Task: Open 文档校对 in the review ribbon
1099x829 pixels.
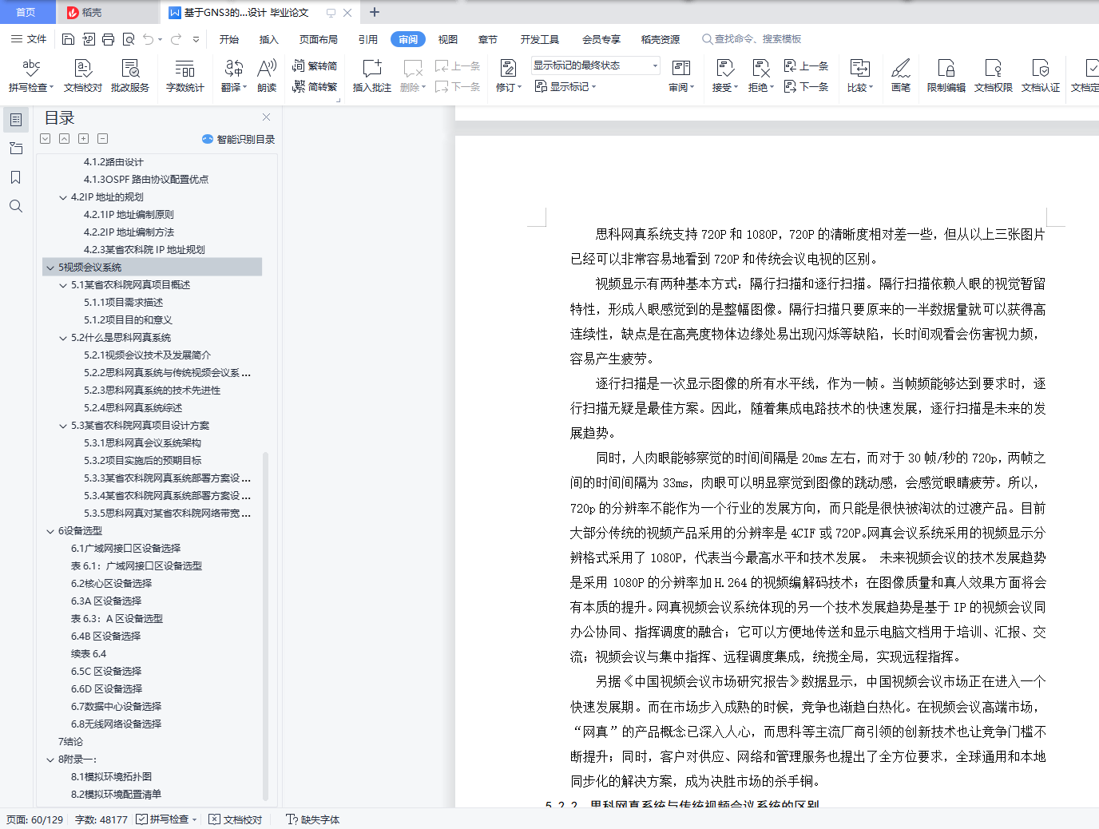Action: (x=83, y=76)
